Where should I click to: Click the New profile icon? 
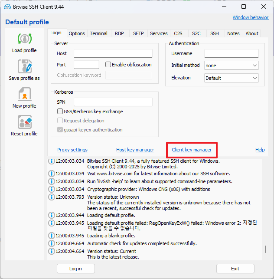[25, 94]
